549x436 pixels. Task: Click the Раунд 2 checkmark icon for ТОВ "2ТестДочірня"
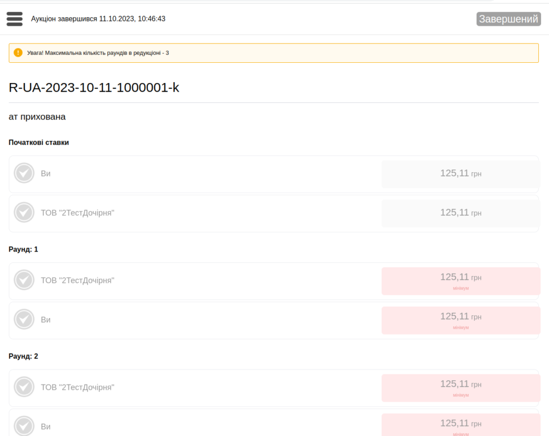coord(24,387)
